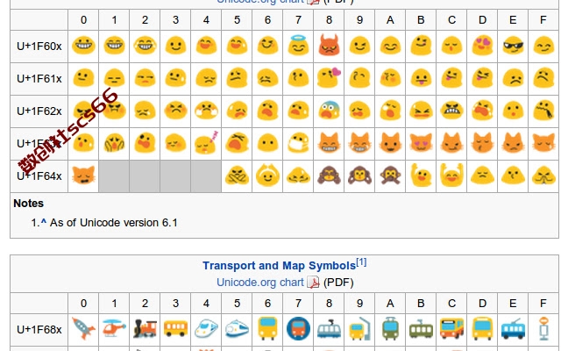Select the red devil horns emoji

coord(329,45)
